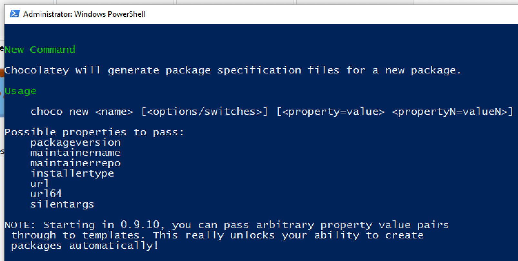Select the maintainerrepo property text
The height and width of the screenshot is (261, 518).
pos(75,163)
